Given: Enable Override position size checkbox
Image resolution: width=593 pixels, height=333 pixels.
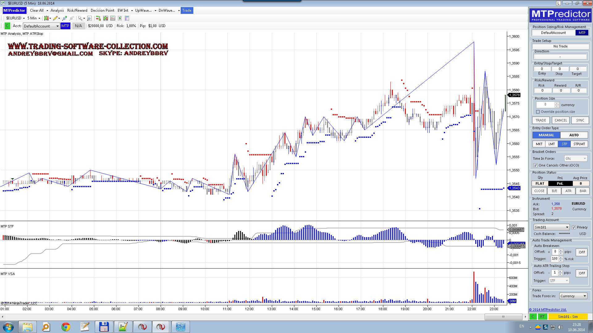Looking at the screenshot, I should click(x=538, y=112).
